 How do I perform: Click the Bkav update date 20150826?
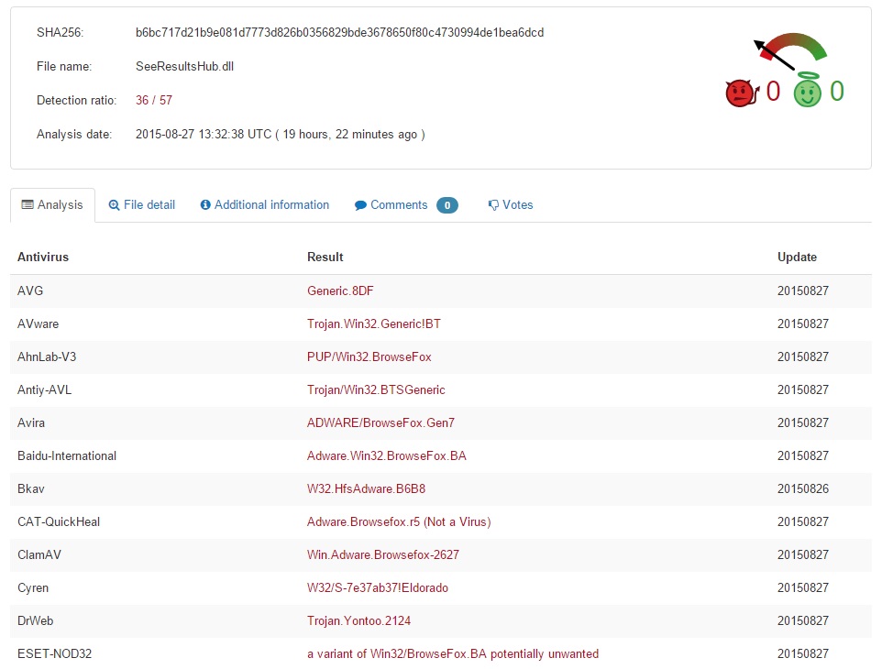tap(803, 489)
